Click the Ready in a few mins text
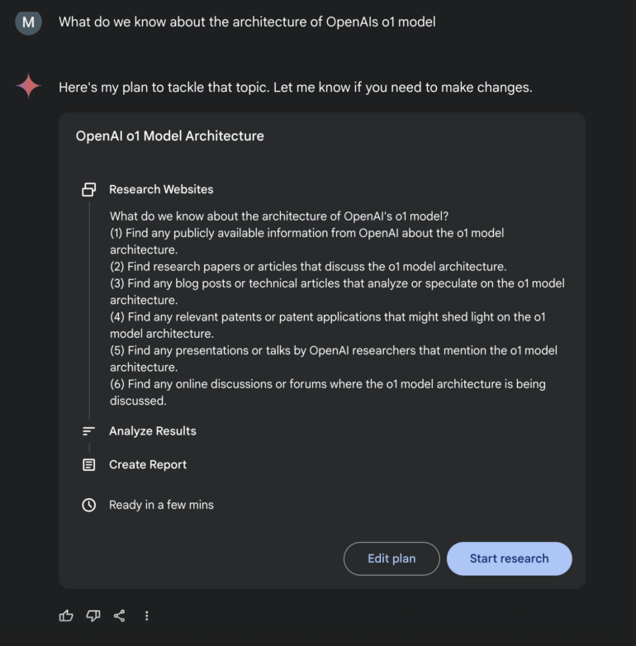The height and width of the screenshot is (646, 636). 161,505
